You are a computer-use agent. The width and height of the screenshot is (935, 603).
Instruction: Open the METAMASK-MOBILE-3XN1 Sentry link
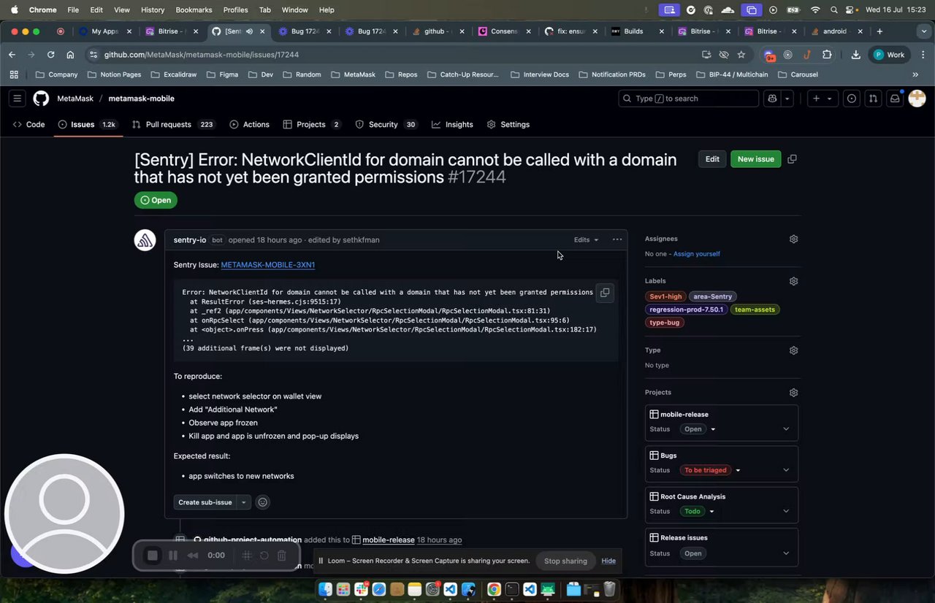(x=268, y=265)
